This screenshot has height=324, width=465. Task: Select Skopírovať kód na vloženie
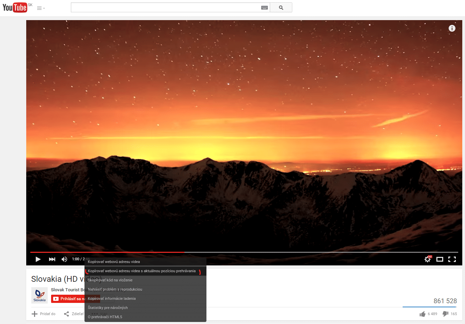click(145, 280)
